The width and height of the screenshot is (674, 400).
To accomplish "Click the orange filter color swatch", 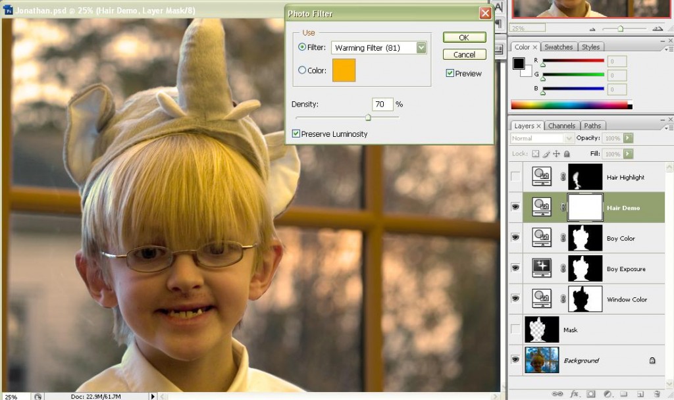I will (x=344, y=70).
